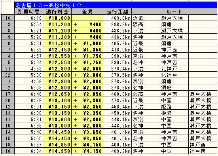
Task: Click distance cell 468.8km
Action: [x=118, y=94]
